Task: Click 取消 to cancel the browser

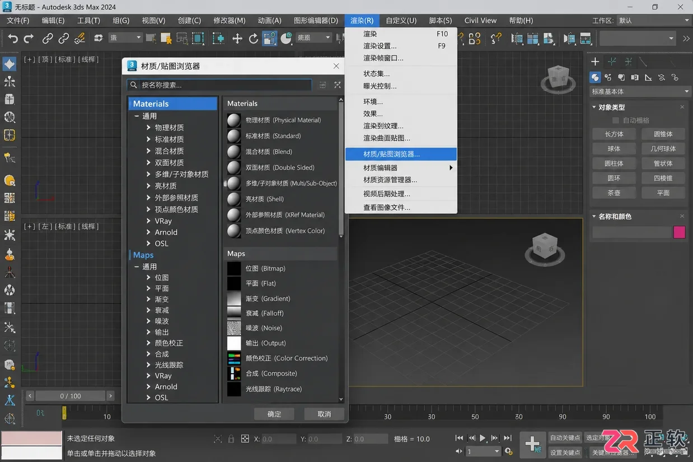Action: tap(324, 414)
